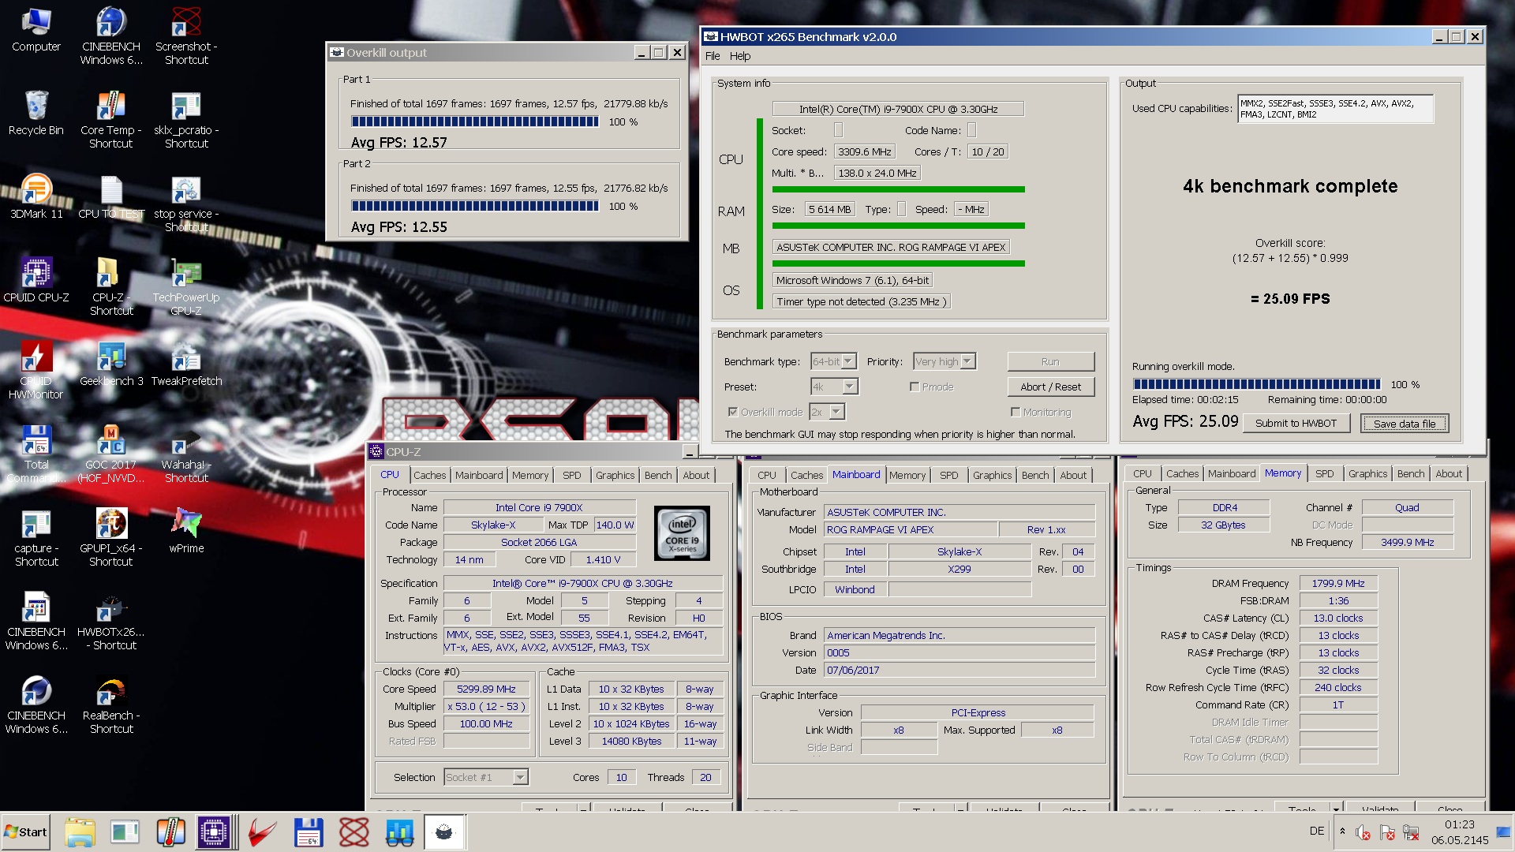The width and height of the screenshot is (1515, 852).
Task: Toggle the Pmode checkbox
Action: click(915, 387)
